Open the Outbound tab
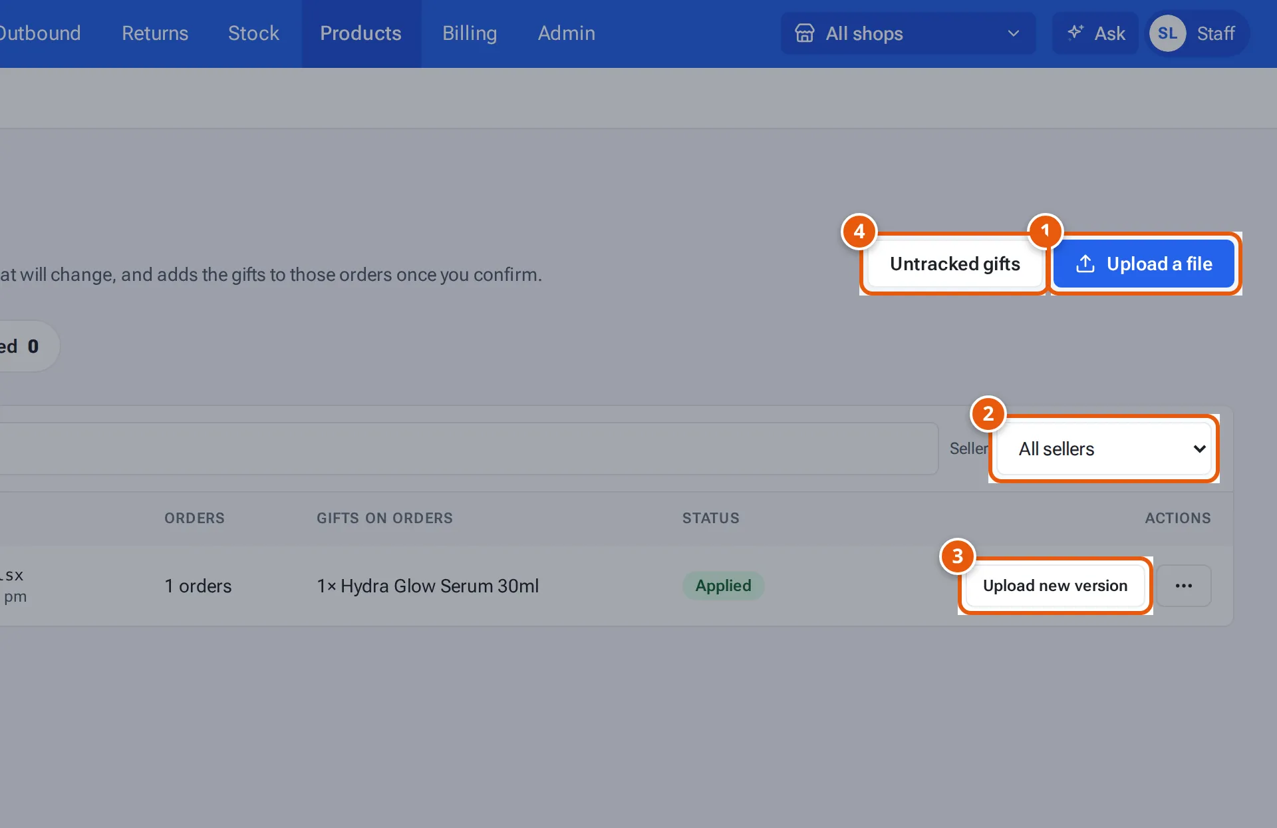 tap(39, 33)
